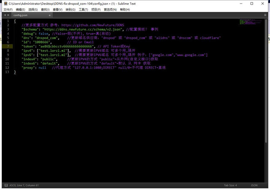This screenshot has width=270, height=190.
Task: Open the 文件(F) menu
Action: click(8, 10)
